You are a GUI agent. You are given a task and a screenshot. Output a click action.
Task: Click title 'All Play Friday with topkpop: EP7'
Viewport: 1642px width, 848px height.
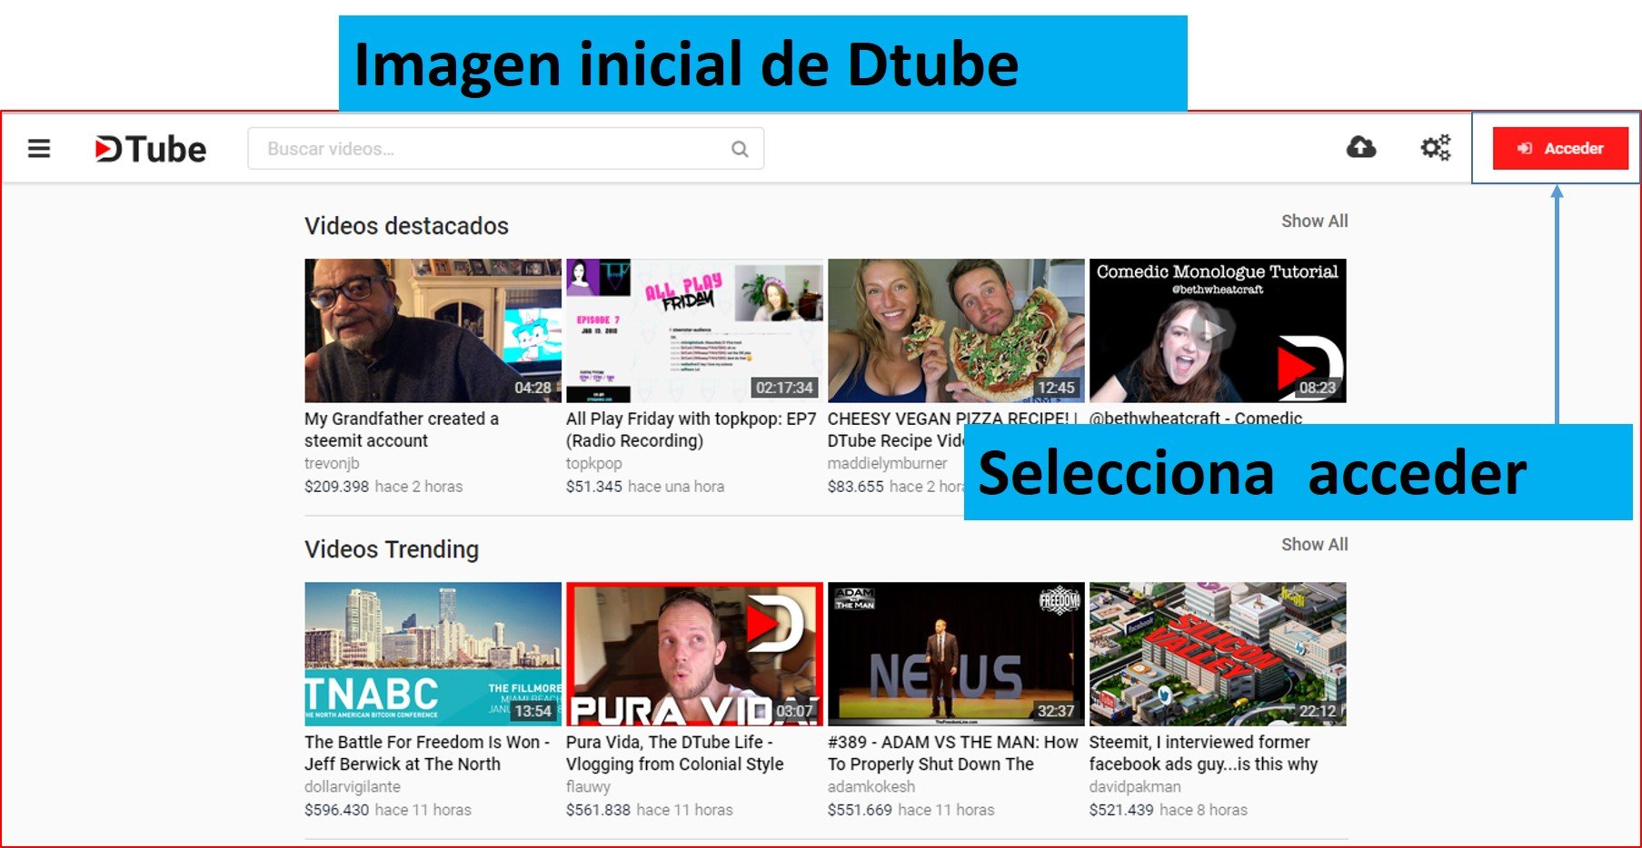[x=691, y=429]
